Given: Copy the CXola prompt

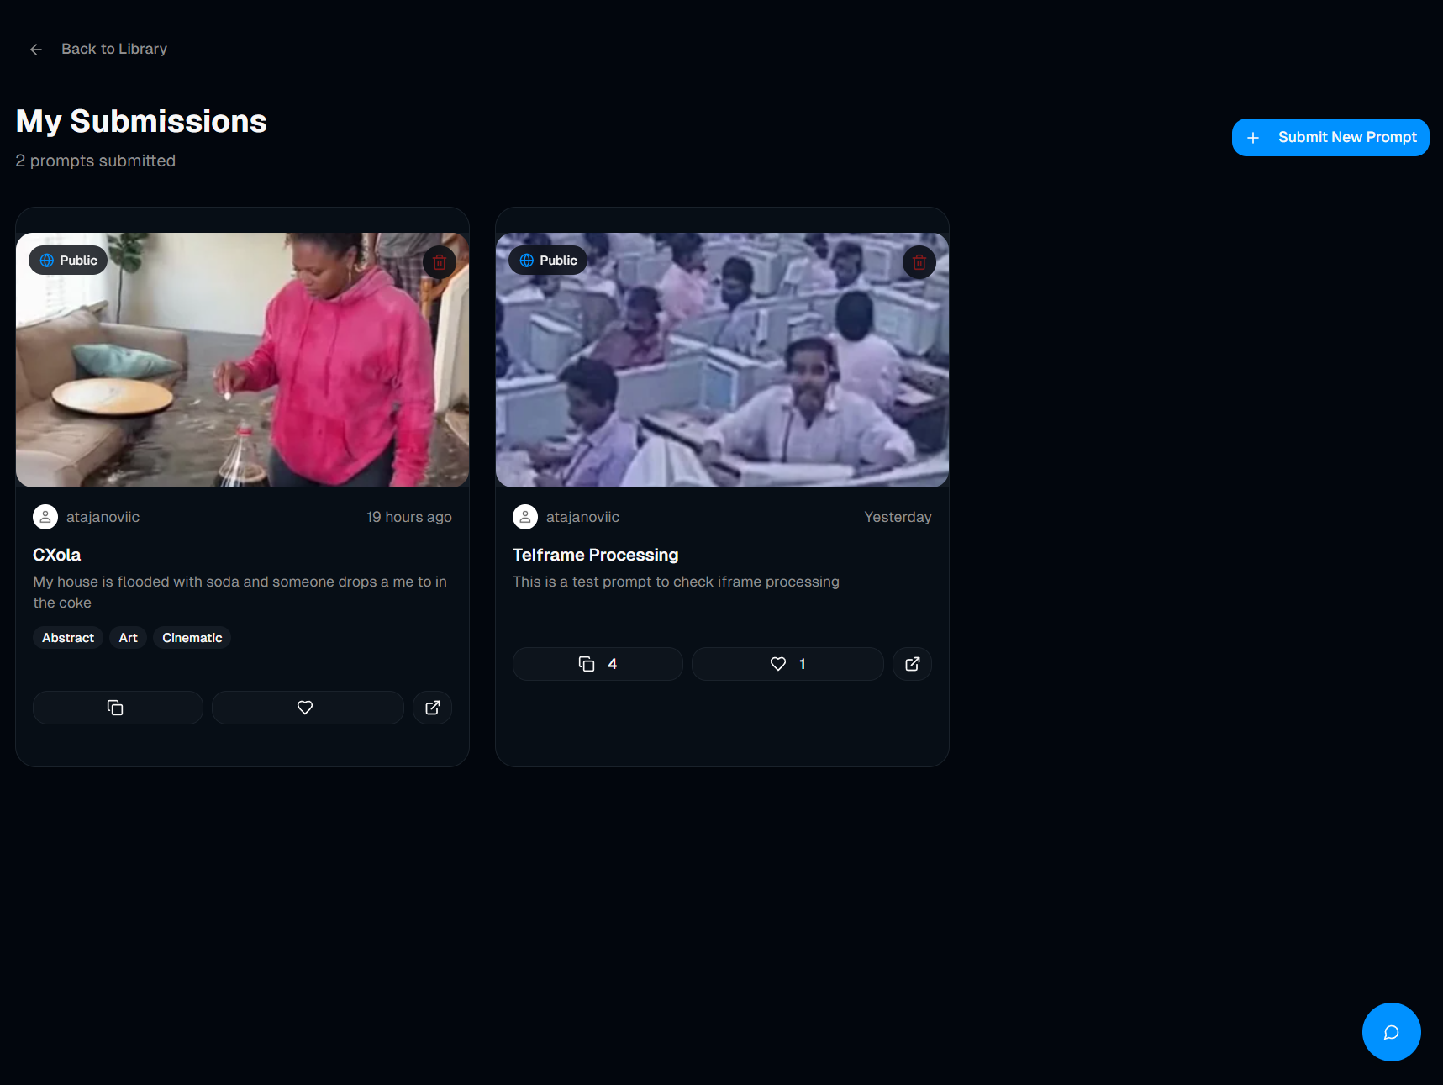Looking at the screenshot, I should click(x=117, y=708).
